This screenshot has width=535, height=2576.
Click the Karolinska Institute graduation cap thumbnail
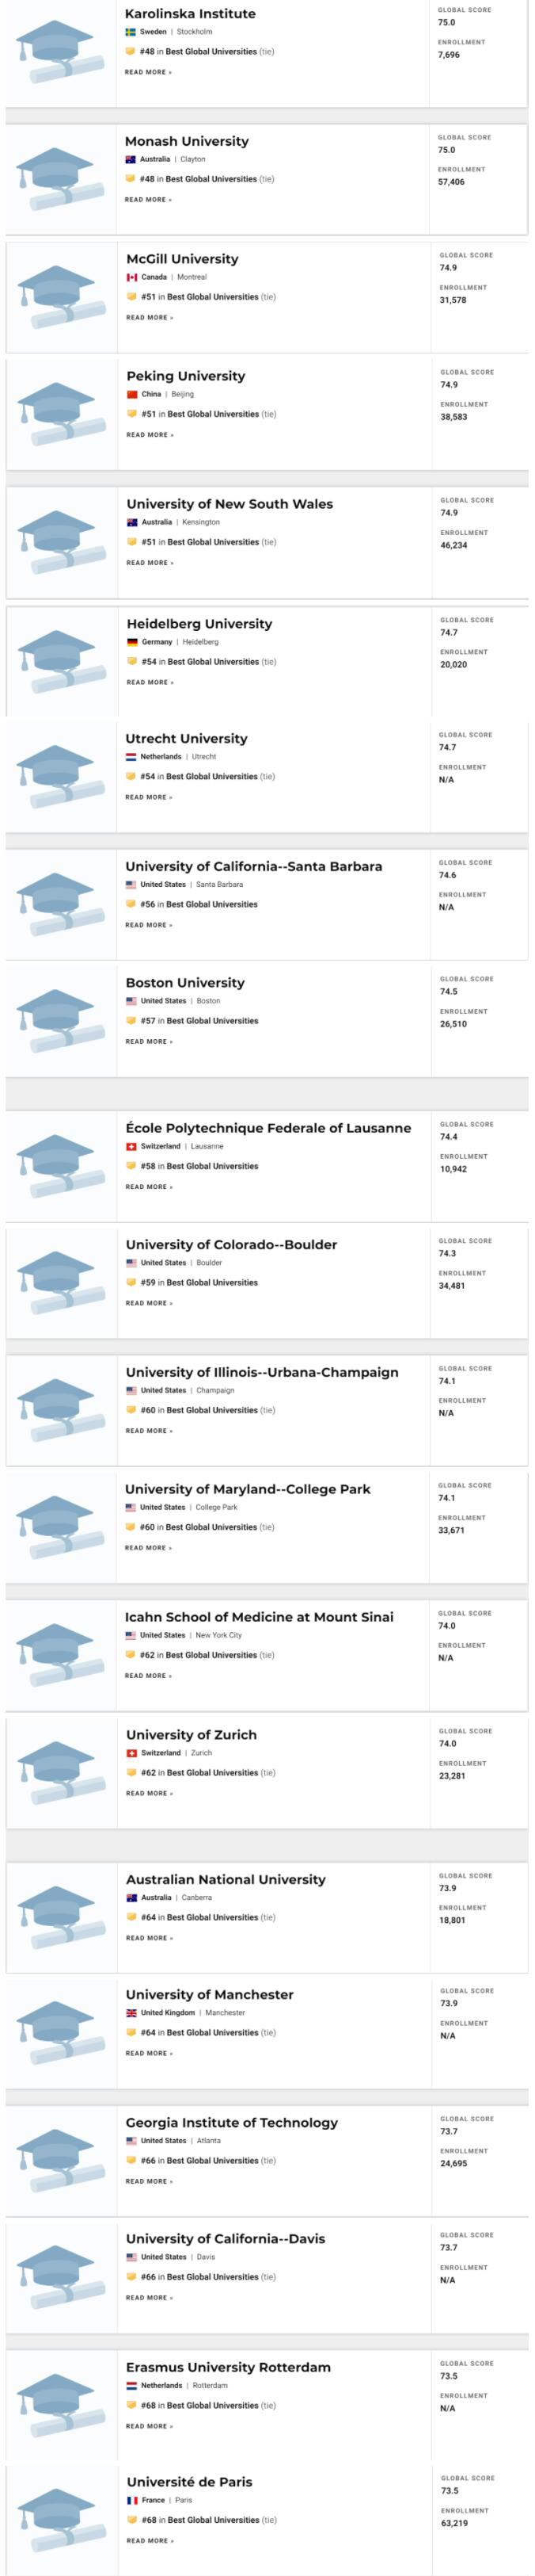62,53
